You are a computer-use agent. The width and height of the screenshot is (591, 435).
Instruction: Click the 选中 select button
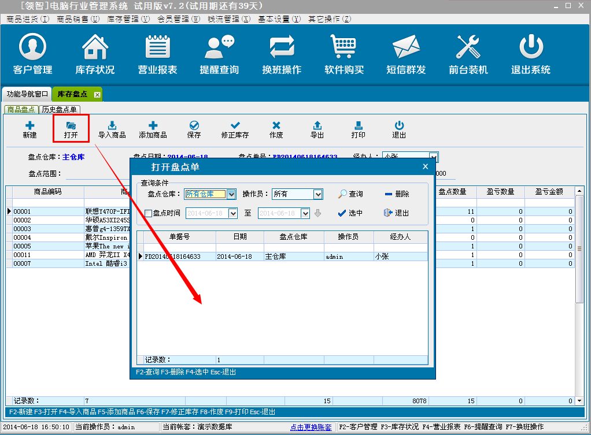pos(350,213)
